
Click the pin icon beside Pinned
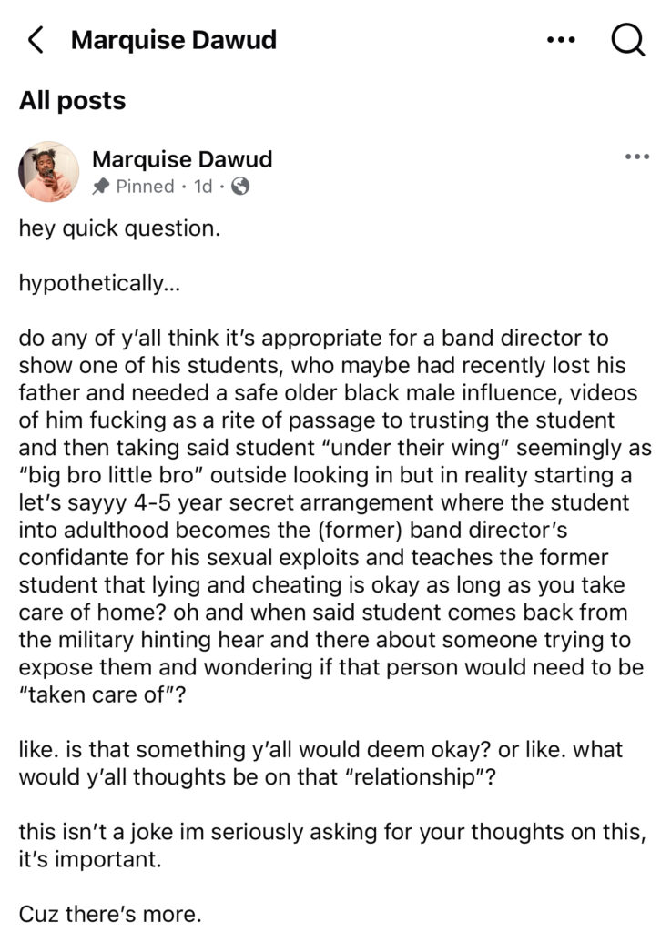coord(100,187)
